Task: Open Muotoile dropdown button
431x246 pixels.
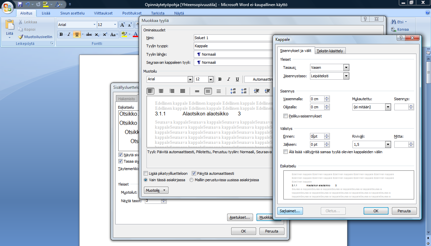Action: (156, 190)
